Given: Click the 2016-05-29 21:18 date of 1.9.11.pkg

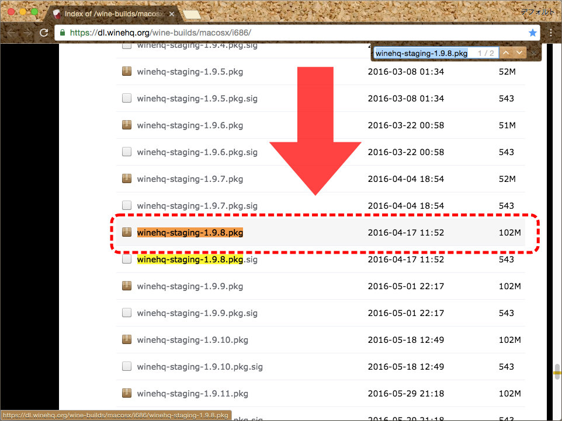Looking at the screenshot, I should [x=406, y=394].
